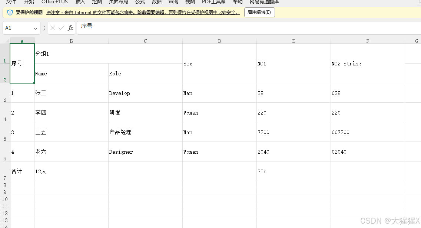The height and width of the screenshot is (228, 421).
Task: Select the cell 12人
Action: click(71, 171)
